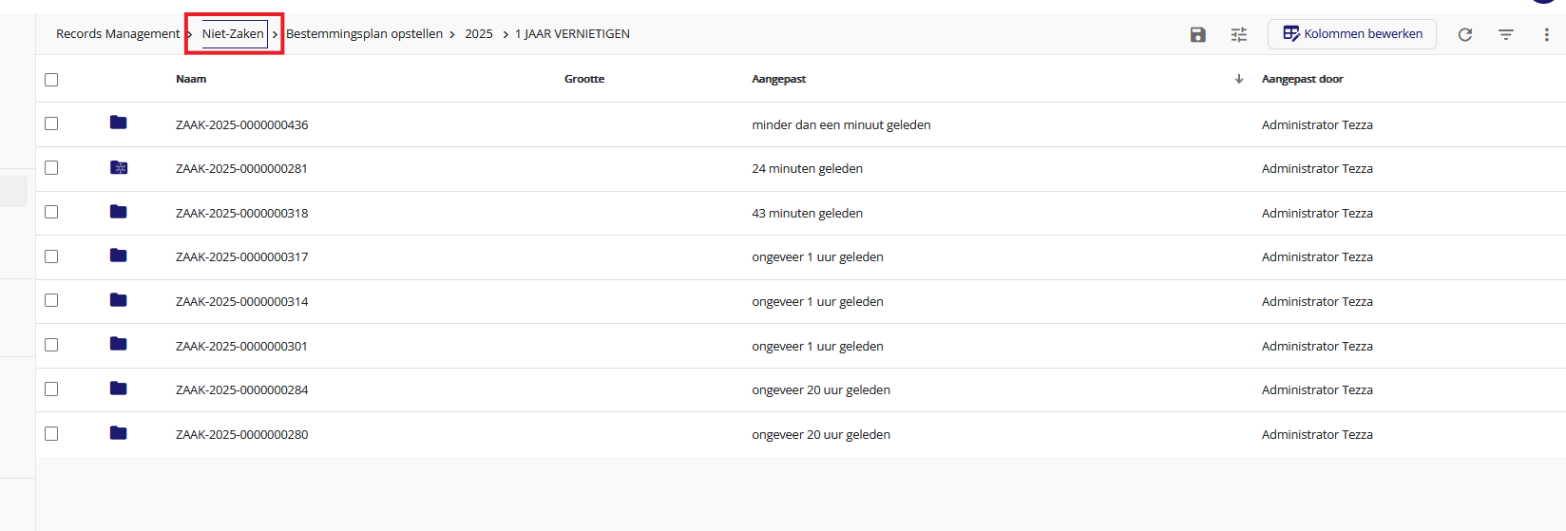The height and width of the screenshot is (531, 1566).
Task: Toggle the select-all checkbox in header
Action: (51, 80)
